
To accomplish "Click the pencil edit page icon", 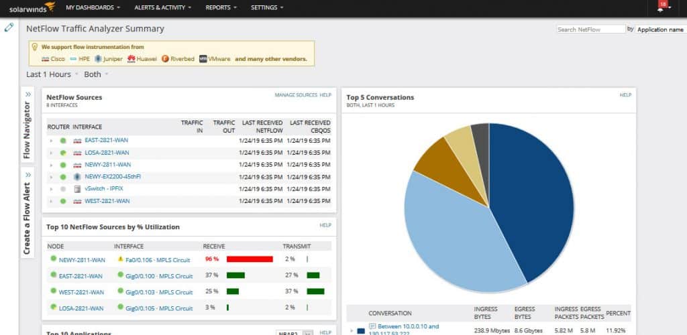I will point(9,27).
